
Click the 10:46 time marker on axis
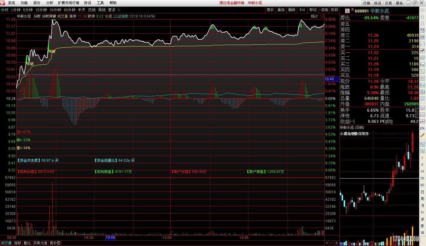[x=110, y=237]
